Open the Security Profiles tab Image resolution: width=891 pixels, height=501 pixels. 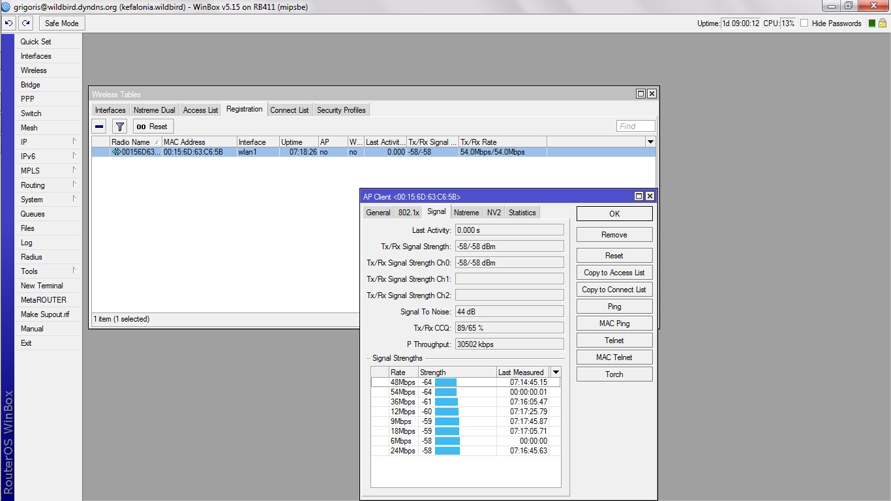pos(340,110)
